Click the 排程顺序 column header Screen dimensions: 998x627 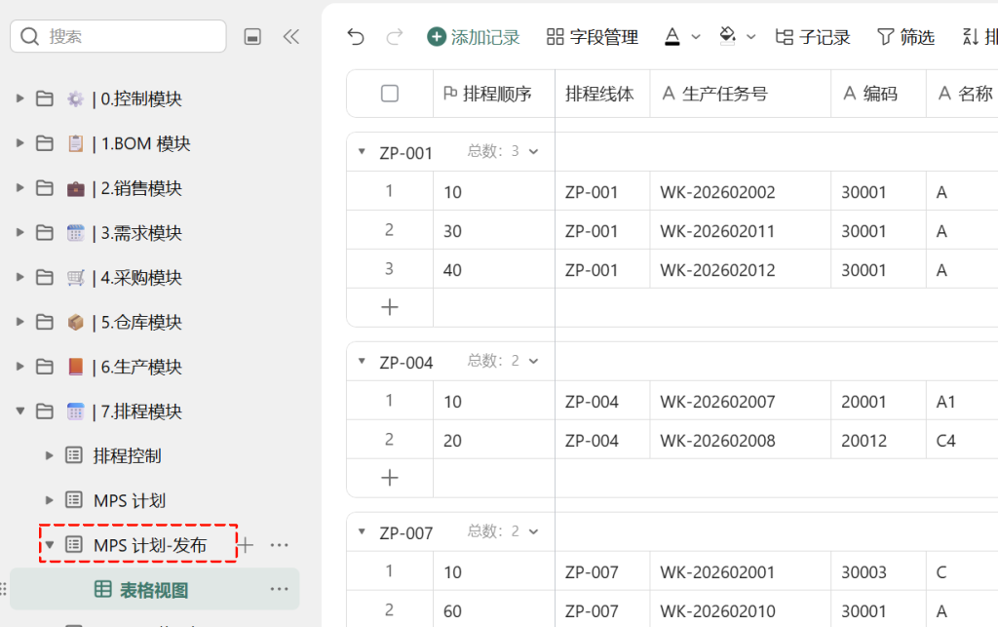[494, 94]
